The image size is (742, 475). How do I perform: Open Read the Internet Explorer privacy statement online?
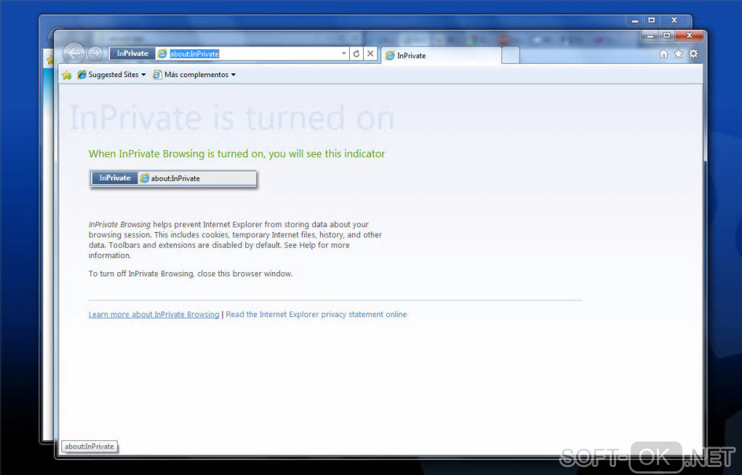pos(316,315)
